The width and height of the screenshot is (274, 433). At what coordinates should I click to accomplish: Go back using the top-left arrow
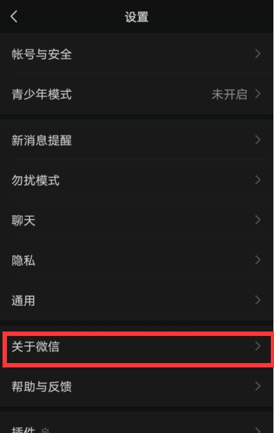(x=14, y=16)
